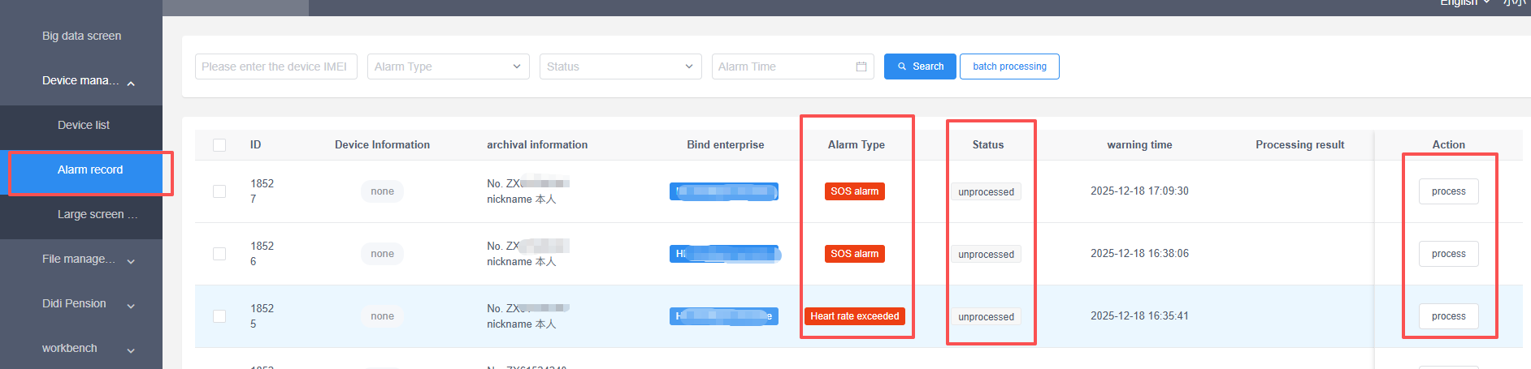
Task: Open the Alarm Type dropdown filter
Action: [449, 67]
